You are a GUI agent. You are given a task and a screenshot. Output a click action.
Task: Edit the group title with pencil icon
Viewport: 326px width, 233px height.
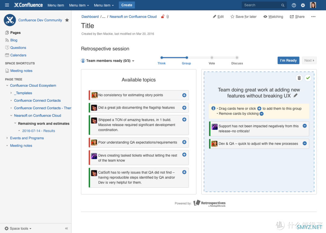[x=295, y=96]
